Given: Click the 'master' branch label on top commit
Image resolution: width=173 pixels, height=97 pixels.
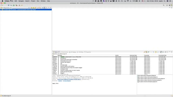Looking at the screenshot, I should 62,57.
